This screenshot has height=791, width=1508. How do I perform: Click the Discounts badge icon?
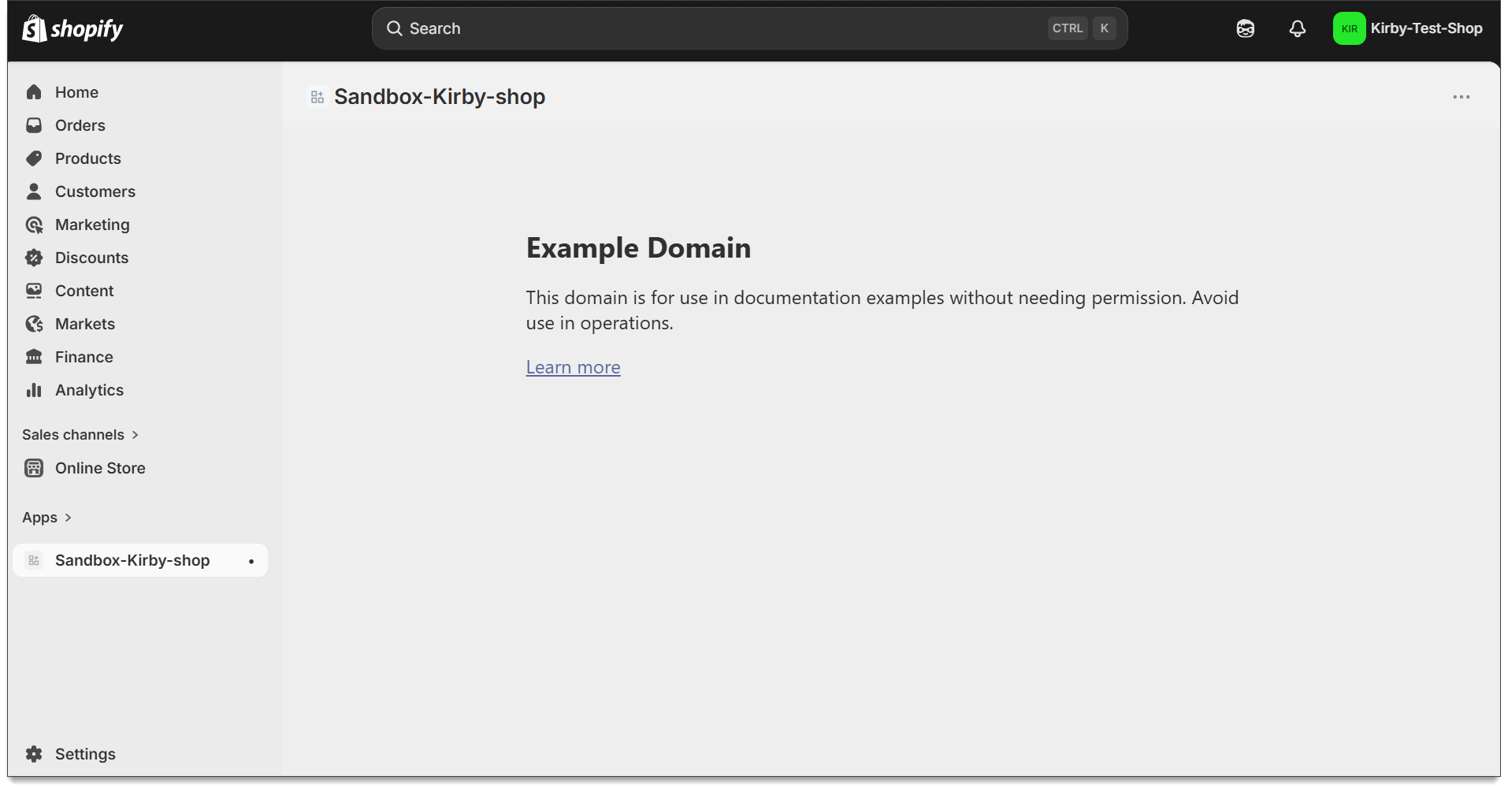coord(34,258)
